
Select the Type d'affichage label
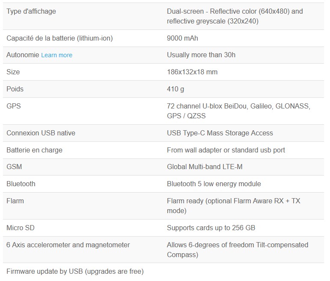[31, 12]
